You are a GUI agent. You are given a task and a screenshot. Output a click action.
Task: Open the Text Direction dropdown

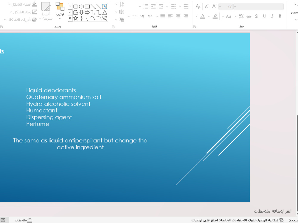click(x=120, y=4)
